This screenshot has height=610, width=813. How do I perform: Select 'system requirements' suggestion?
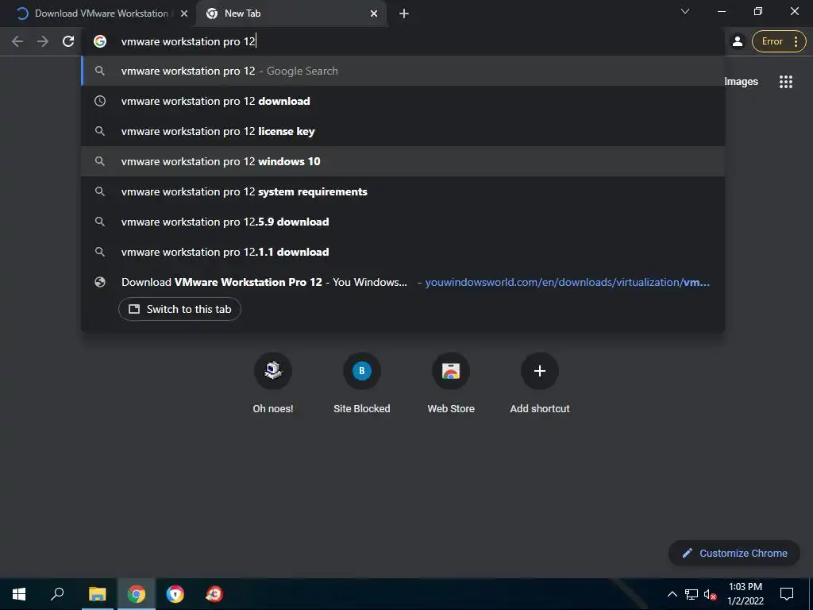point(403,191)
